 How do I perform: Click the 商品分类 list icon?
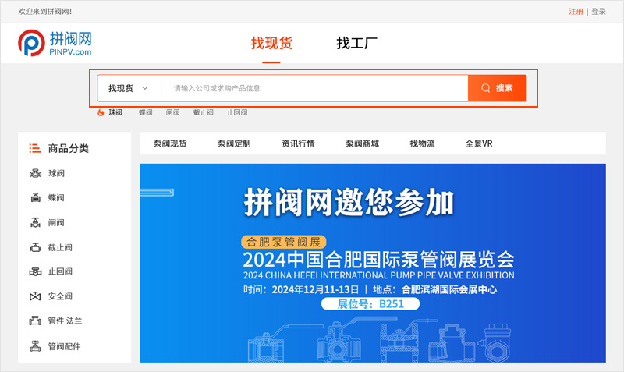tap(35, 148)
